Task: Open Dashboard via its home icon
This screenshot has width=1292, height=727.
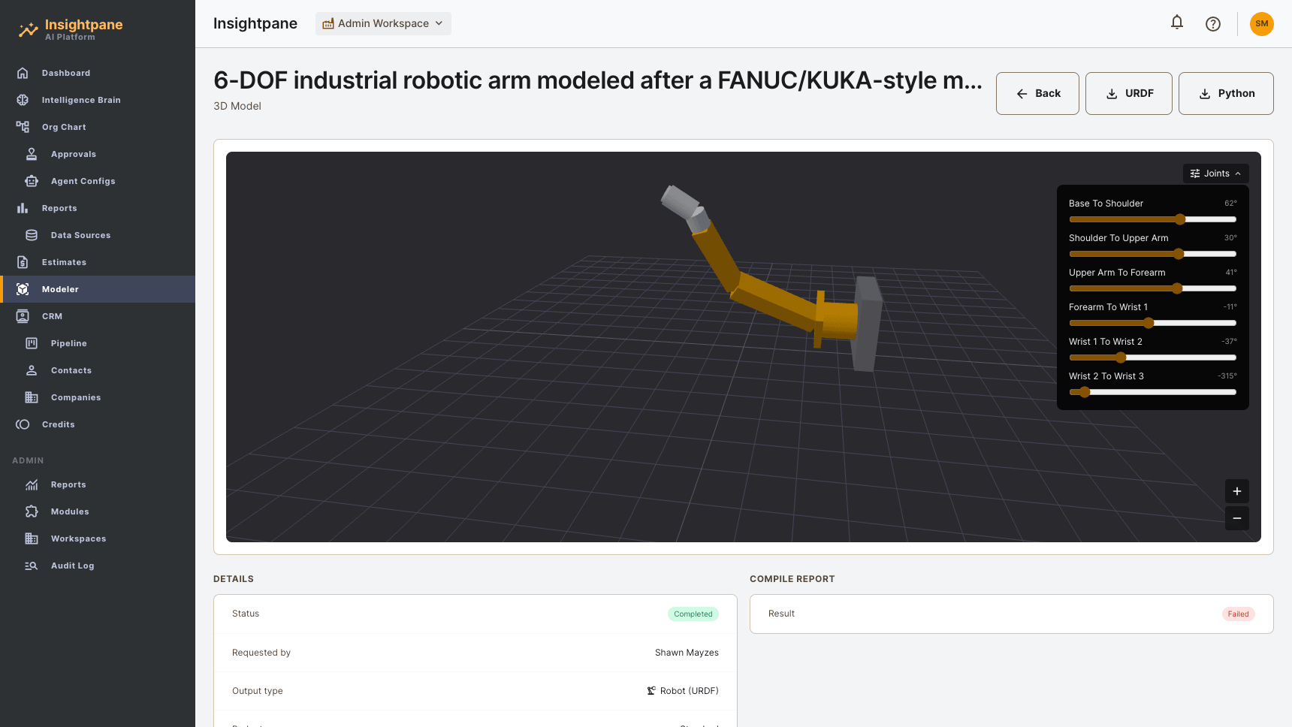Action: [x=23, y=73]
